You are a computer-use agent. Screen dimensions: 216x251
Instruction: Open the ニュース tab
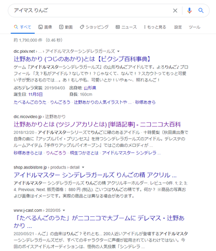[126, 27]
